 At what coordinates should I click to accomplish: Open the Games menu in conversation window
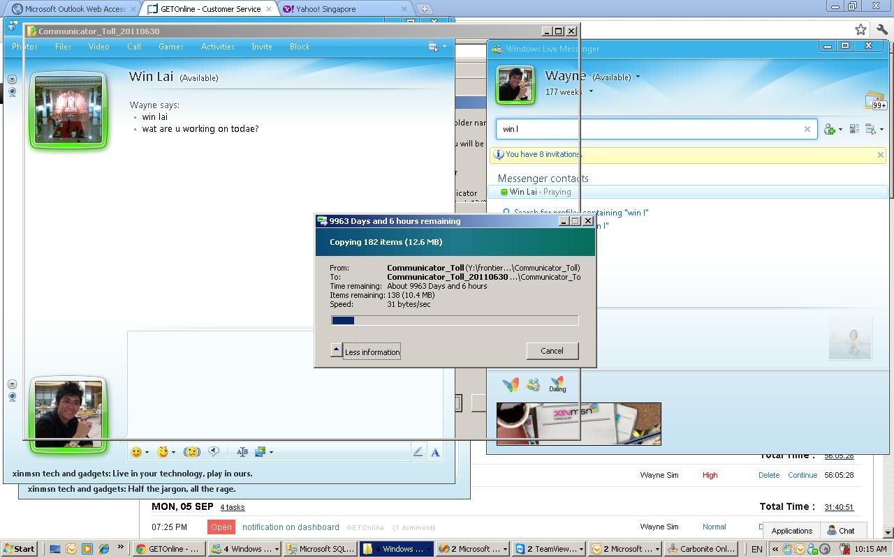pyautogui.click(x=170, y=47)
